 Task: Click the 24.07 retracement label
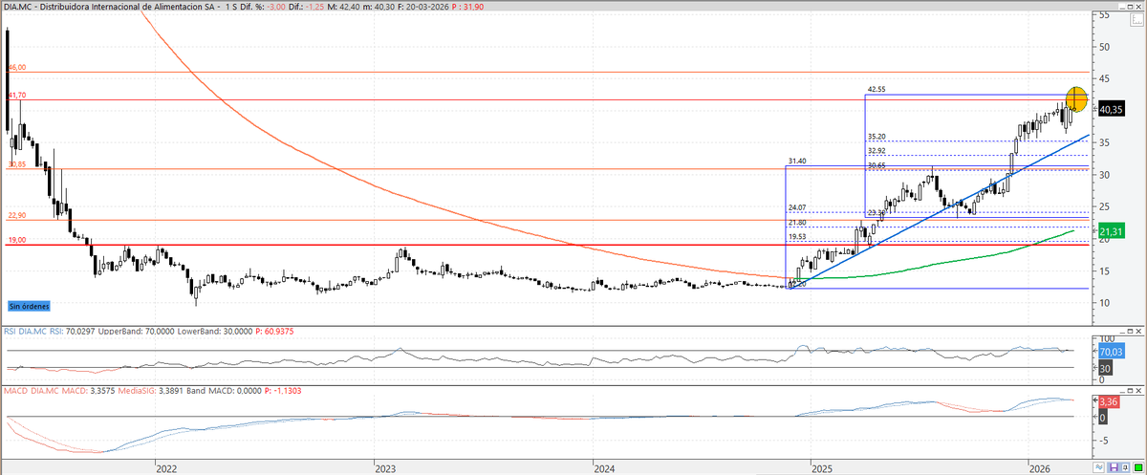[x=798, y=207]
